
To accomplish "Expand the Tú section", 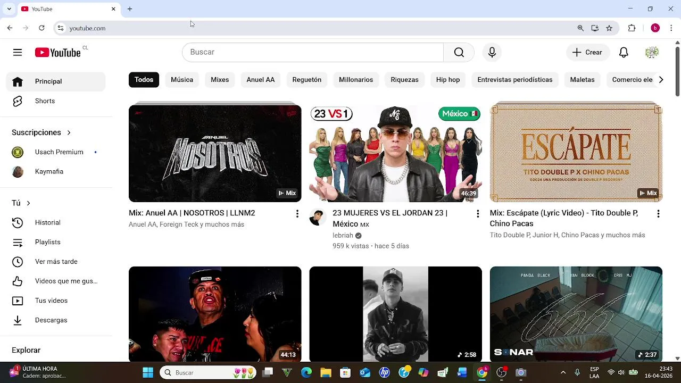I will pos(21,203).
